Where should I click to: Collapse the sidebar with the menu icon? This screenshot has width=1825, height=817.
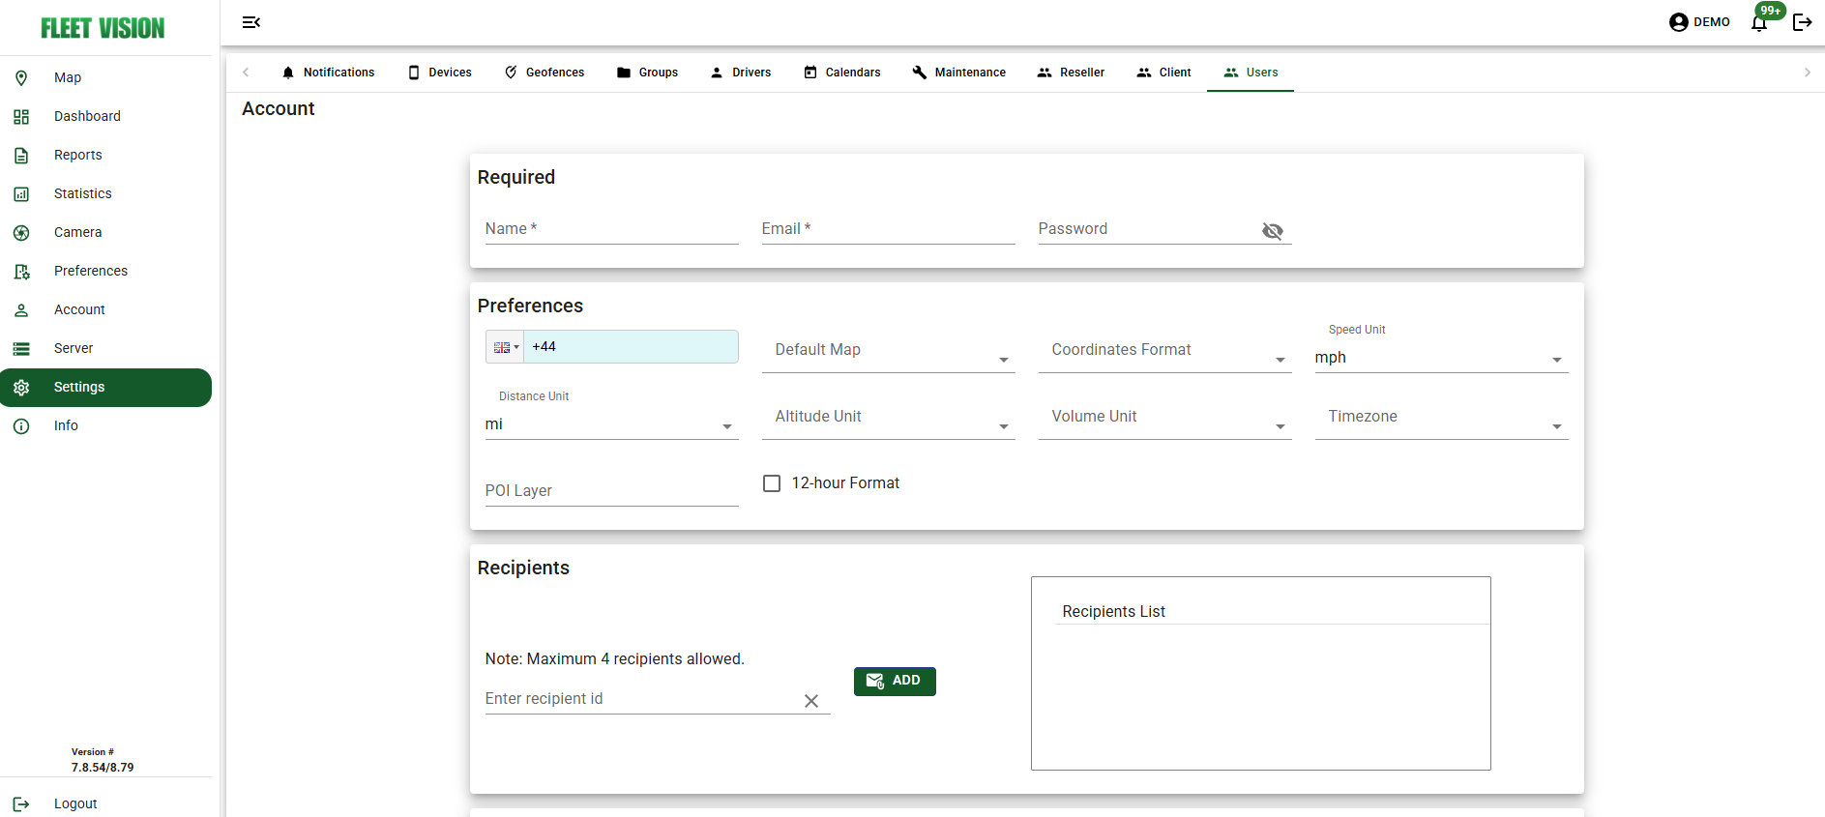[251, 22]
